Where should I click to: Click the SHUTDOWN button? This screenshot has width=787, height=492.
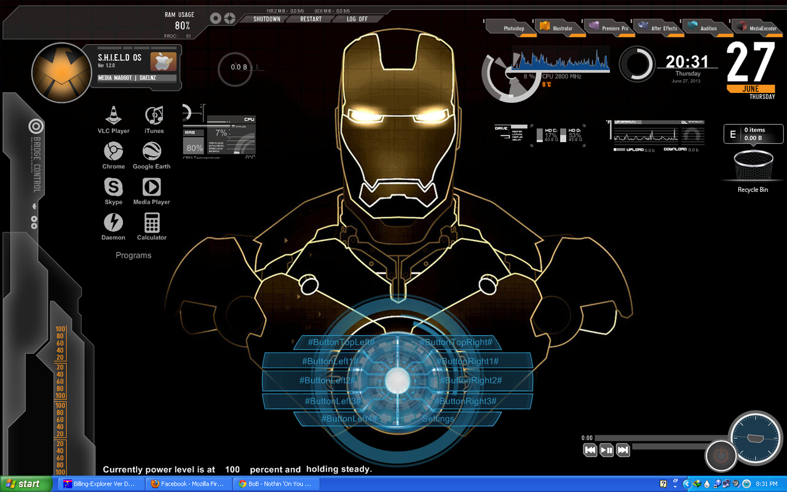[x=267, y=19]
